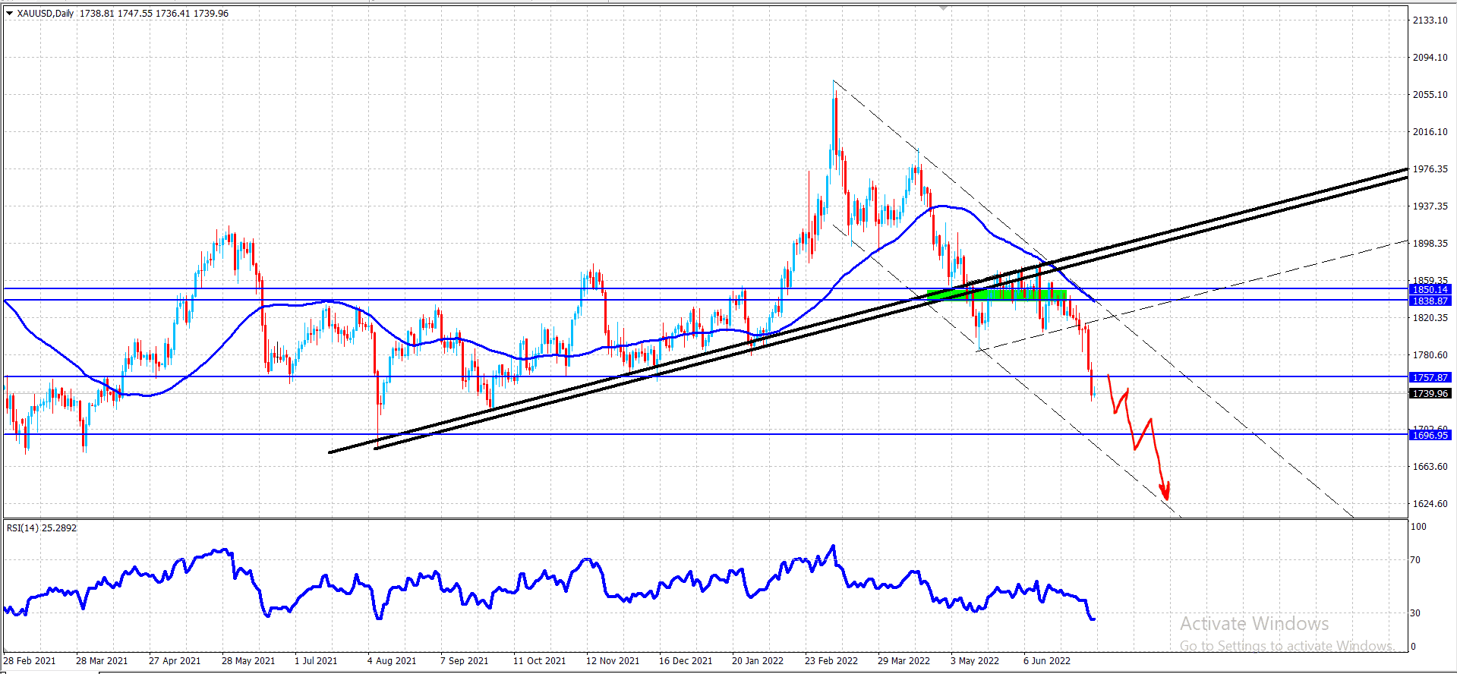Click the current price tag 1739.96
Screen dimensions: 1457x674
[1430, 393]
